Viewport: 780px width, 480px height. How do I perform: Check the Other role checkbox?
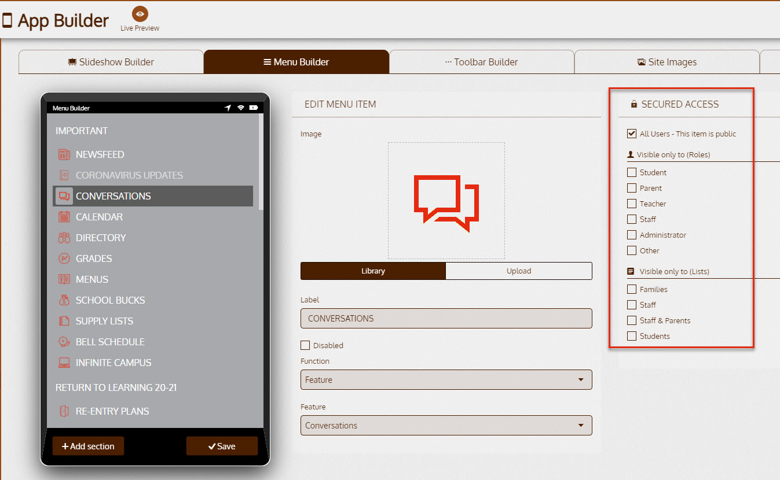632,250
